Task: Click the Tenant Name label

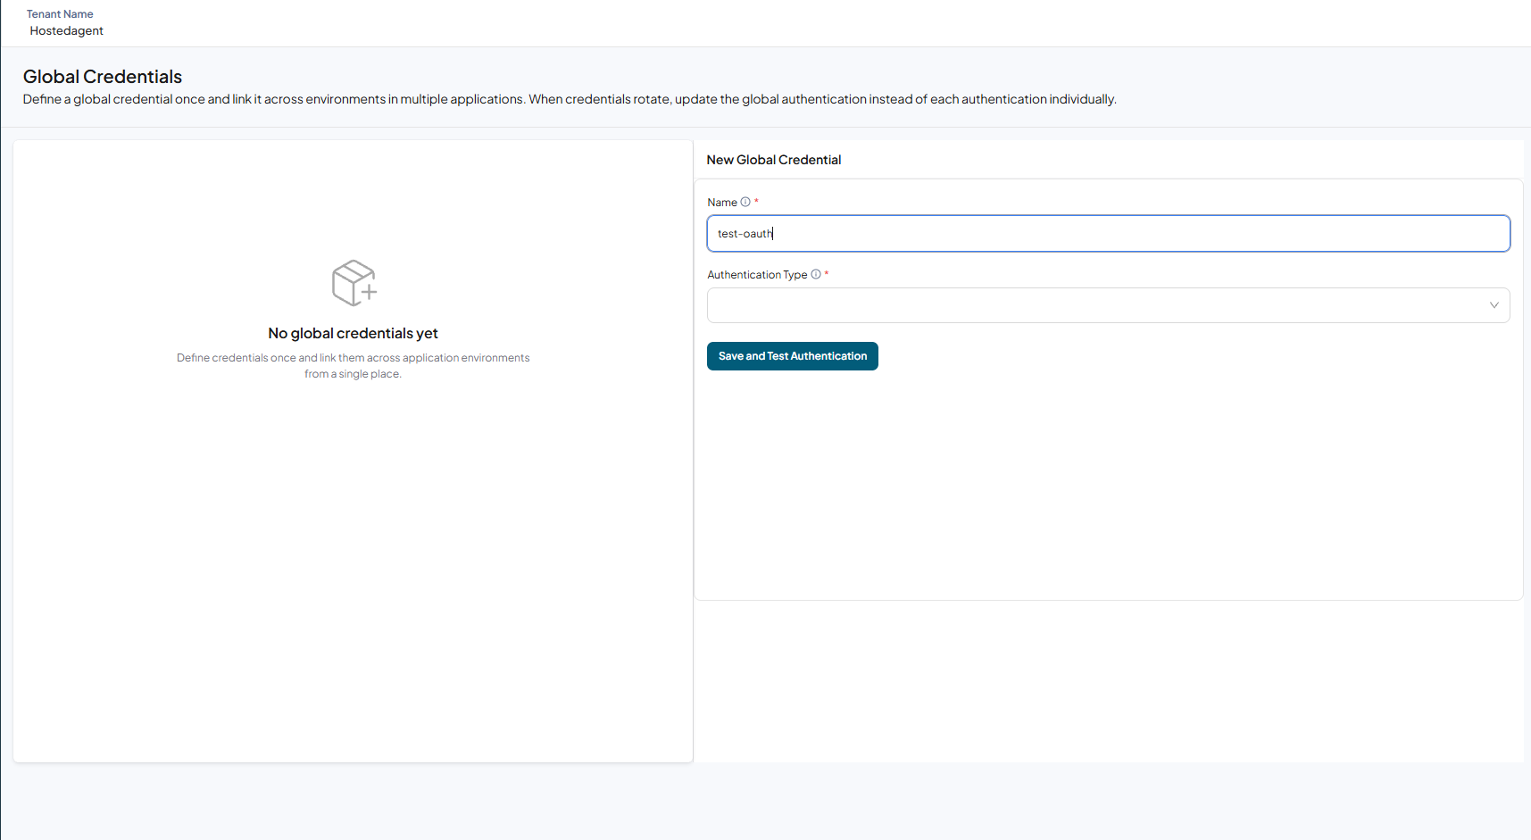Action: pos(60,14)
